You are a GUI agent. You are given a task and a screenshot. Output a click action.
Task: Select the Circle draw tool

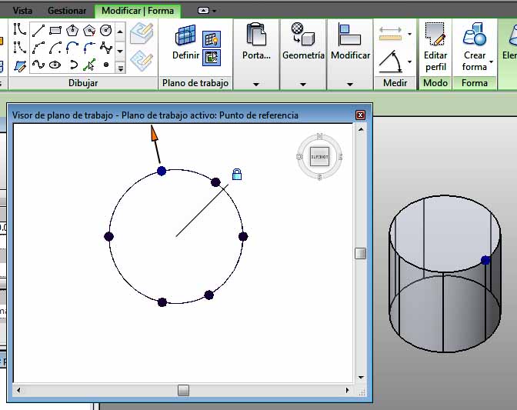click(106, 31)
